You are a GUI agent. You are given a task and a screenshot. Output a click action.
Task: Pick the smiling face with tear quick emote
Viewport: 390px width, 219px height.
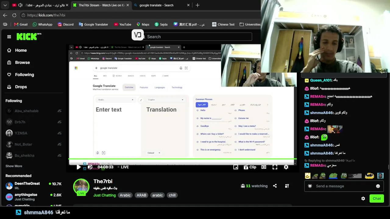coord(308,176)
